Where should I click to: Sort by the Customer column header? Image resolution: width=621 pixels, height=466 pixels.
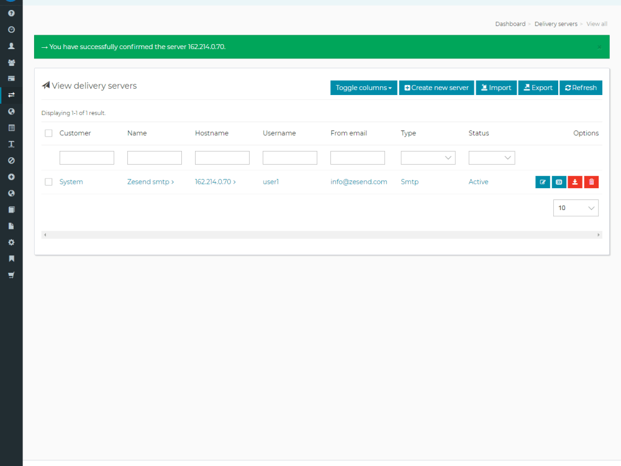(x=75, y=133)
